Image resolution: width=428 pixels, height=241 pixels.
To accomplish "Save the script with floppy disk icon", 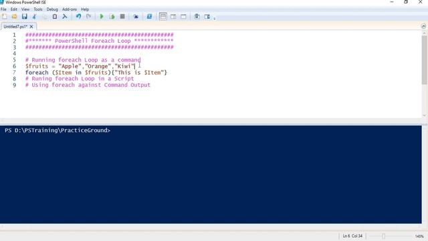I will coord(25,17).
